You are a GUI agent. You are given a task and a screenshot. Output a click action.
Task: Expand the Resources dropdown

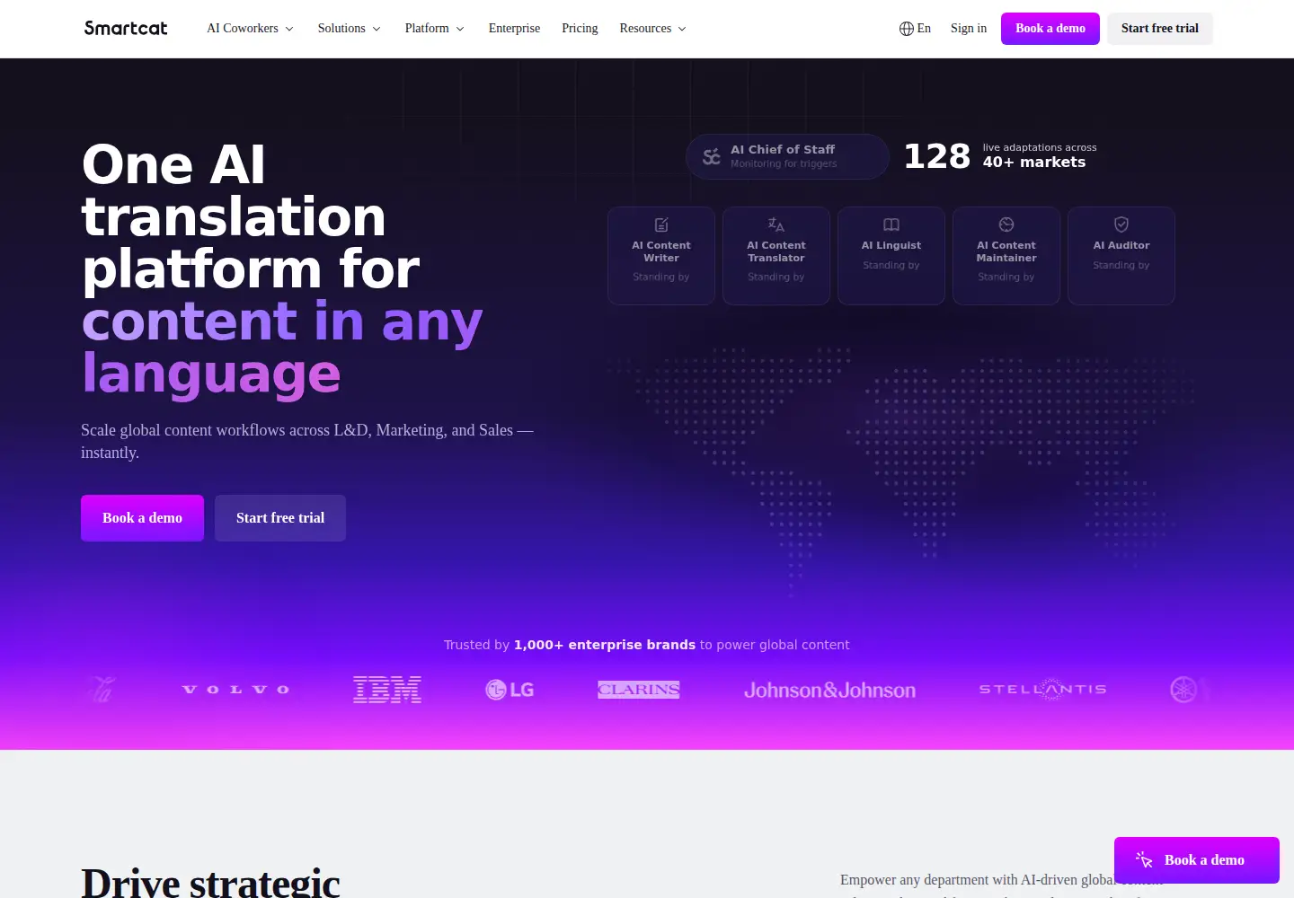click(x=652, y=29)
